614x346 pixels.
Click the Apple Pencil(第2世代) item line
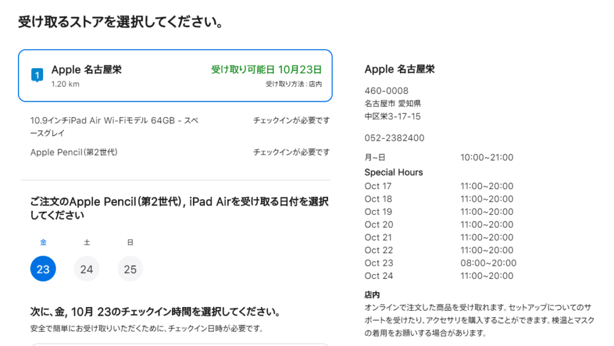coord(74,152)
